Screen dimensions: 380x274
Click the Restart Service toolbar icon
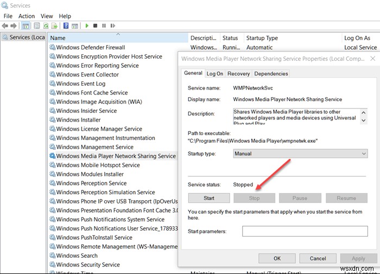tap(113, 26)
